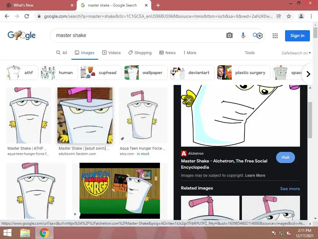Search by image using the camera icon
The width and height of the screenshot is (318, 239).
tap(229, 35)
